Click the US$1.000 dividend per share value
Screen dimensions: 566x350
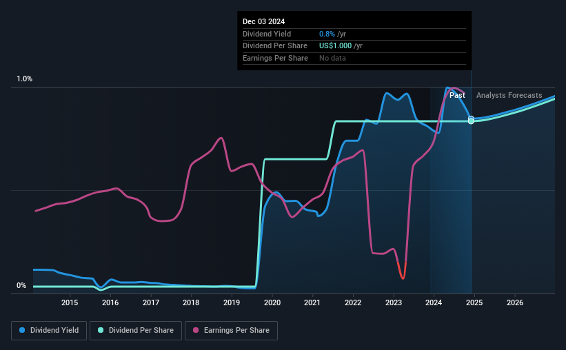click(335, 46)
